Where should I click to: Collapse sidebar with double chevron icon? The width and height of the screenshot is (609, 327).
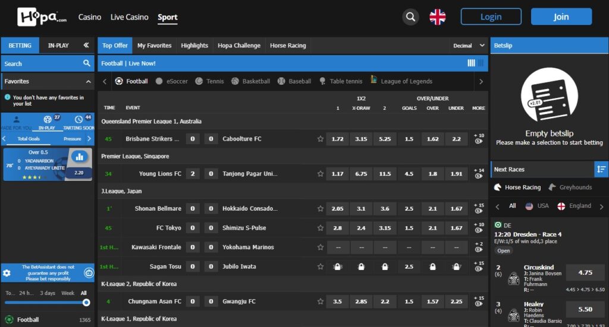(x=86, y=45)
